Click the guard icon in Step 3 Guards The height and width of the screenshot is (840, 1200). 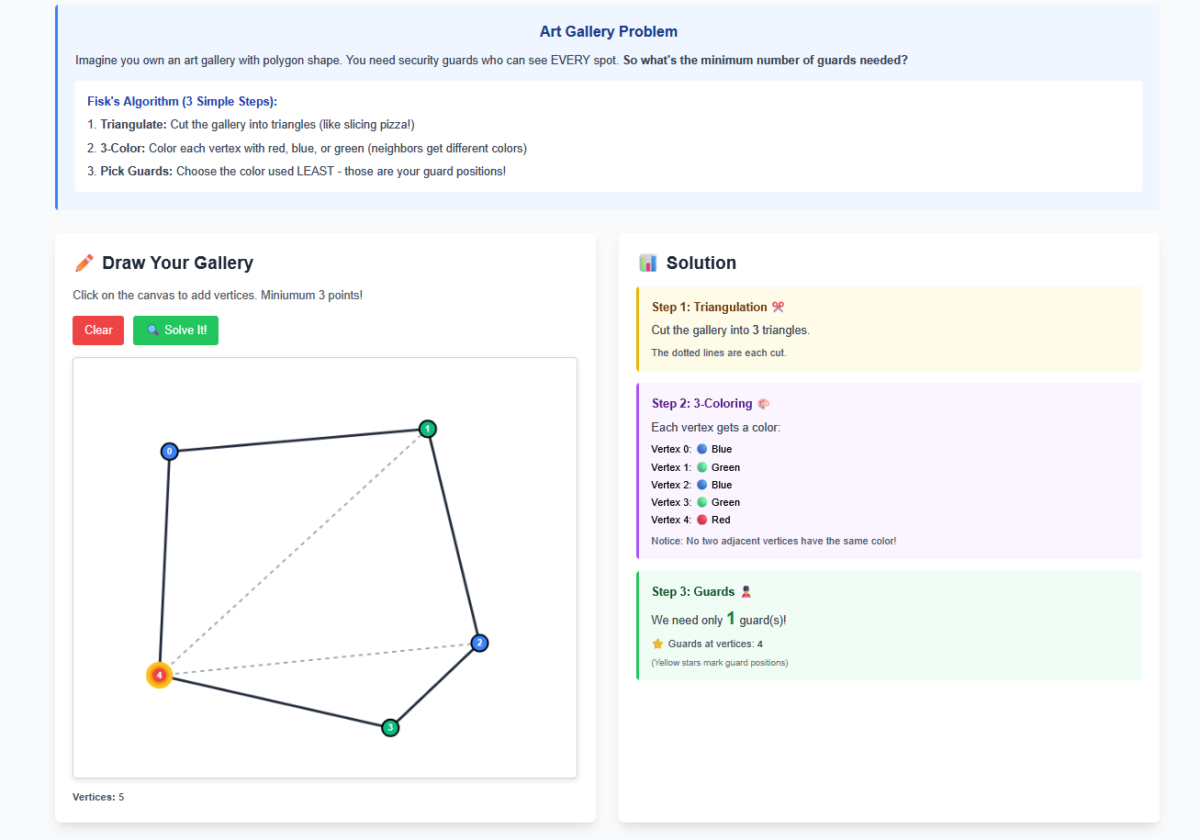[x=746, y=592]
